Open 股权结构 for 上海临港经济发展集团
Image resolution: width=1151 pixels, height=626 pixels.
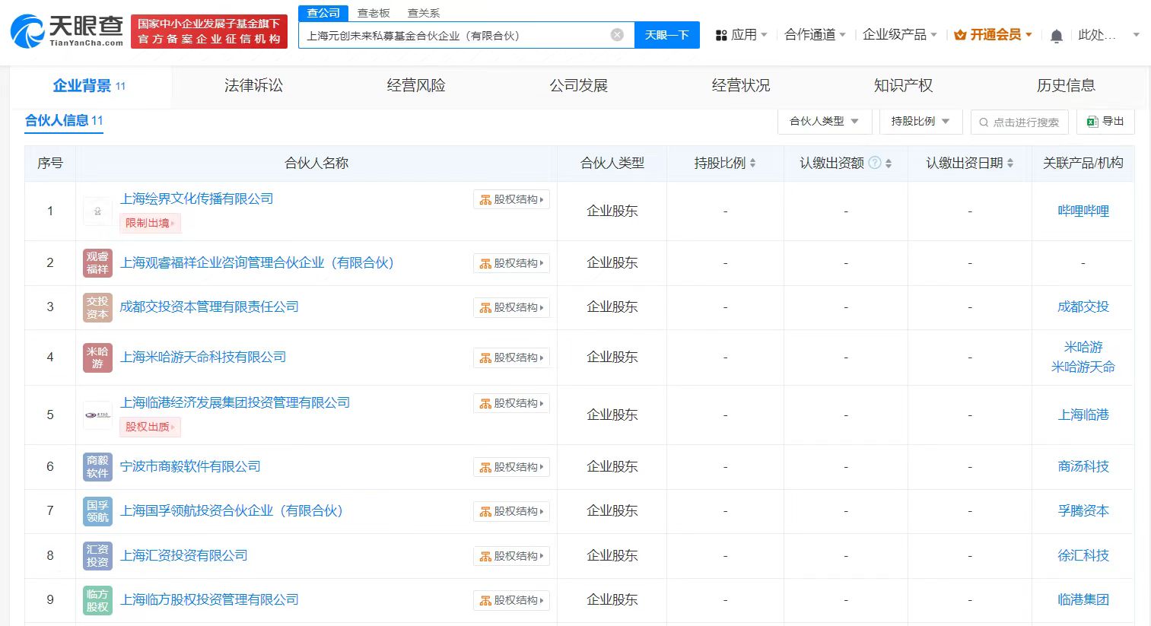tap(511, 403)
